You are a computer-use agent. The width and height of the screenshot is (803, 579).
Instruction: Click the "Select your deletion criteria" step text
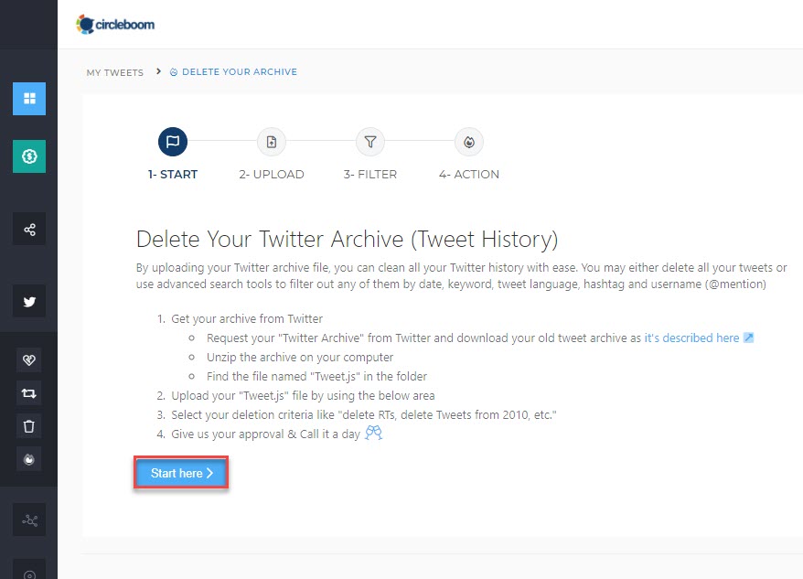click(364, 414)
